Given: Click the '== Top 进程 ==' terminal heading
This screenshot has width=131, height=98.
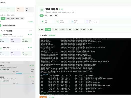Looking at the screenshot, I should pos(45,74).
